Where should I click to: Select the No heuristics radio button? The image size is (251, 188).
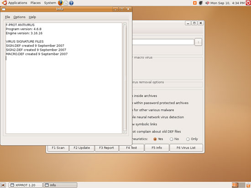tap(171, 139)
